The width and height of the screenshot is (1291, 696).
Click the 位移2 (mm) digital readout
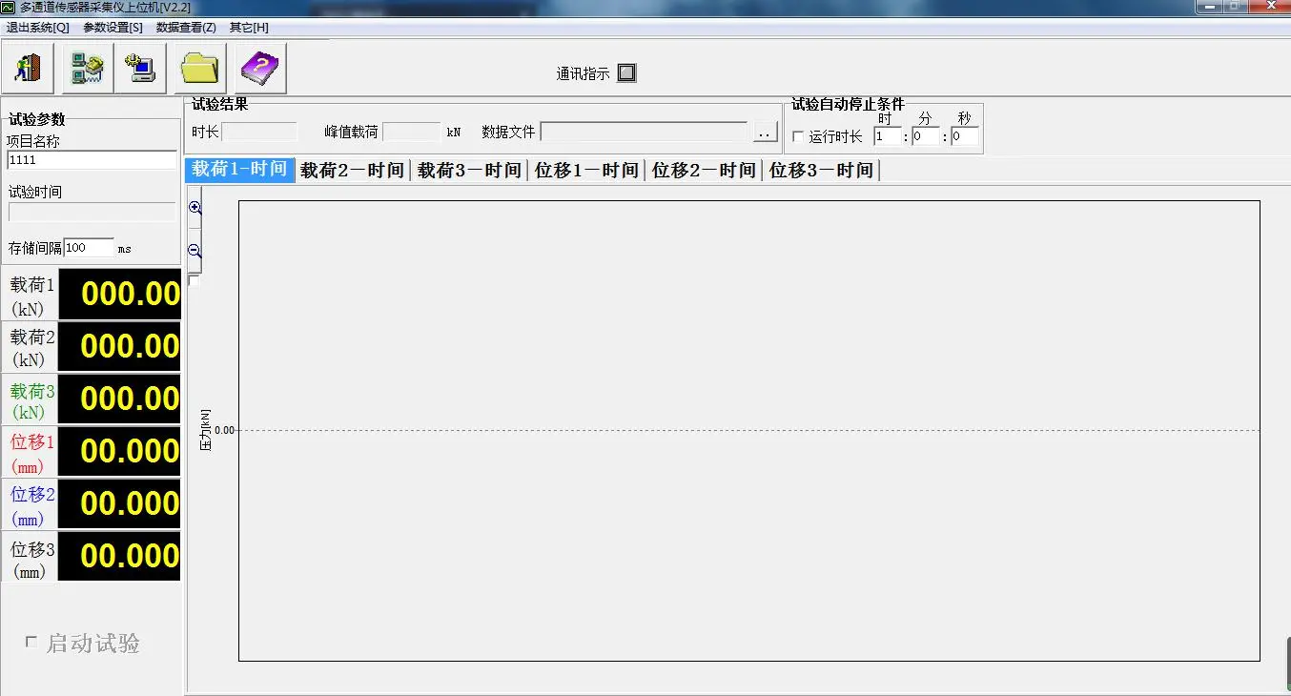[x=119, y=503]
